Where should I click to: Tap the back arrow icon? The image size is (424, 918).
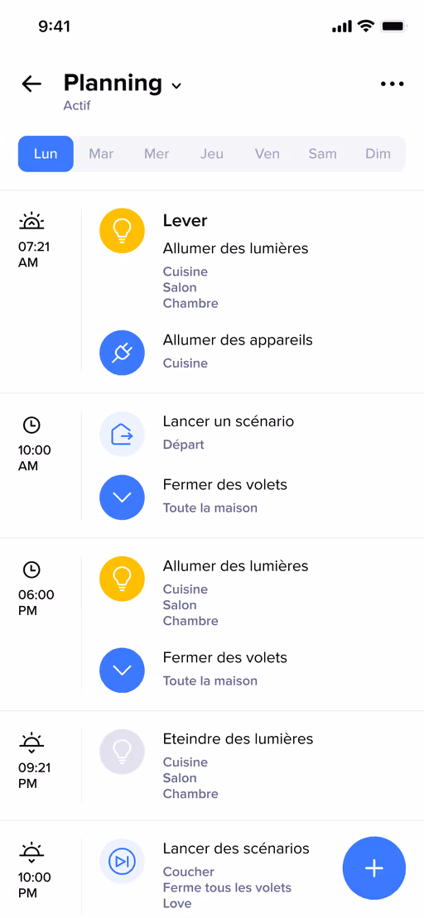click(x=31, y=84)
